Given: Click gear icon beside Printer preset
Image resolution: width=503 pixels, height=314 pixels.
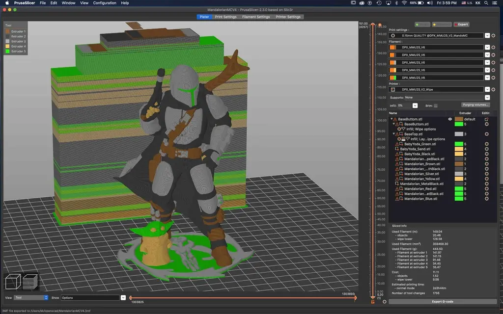Looking at the screenshot, I should point(494,90).
